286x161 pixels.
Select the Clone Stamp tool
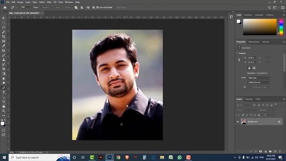(4, 60)
